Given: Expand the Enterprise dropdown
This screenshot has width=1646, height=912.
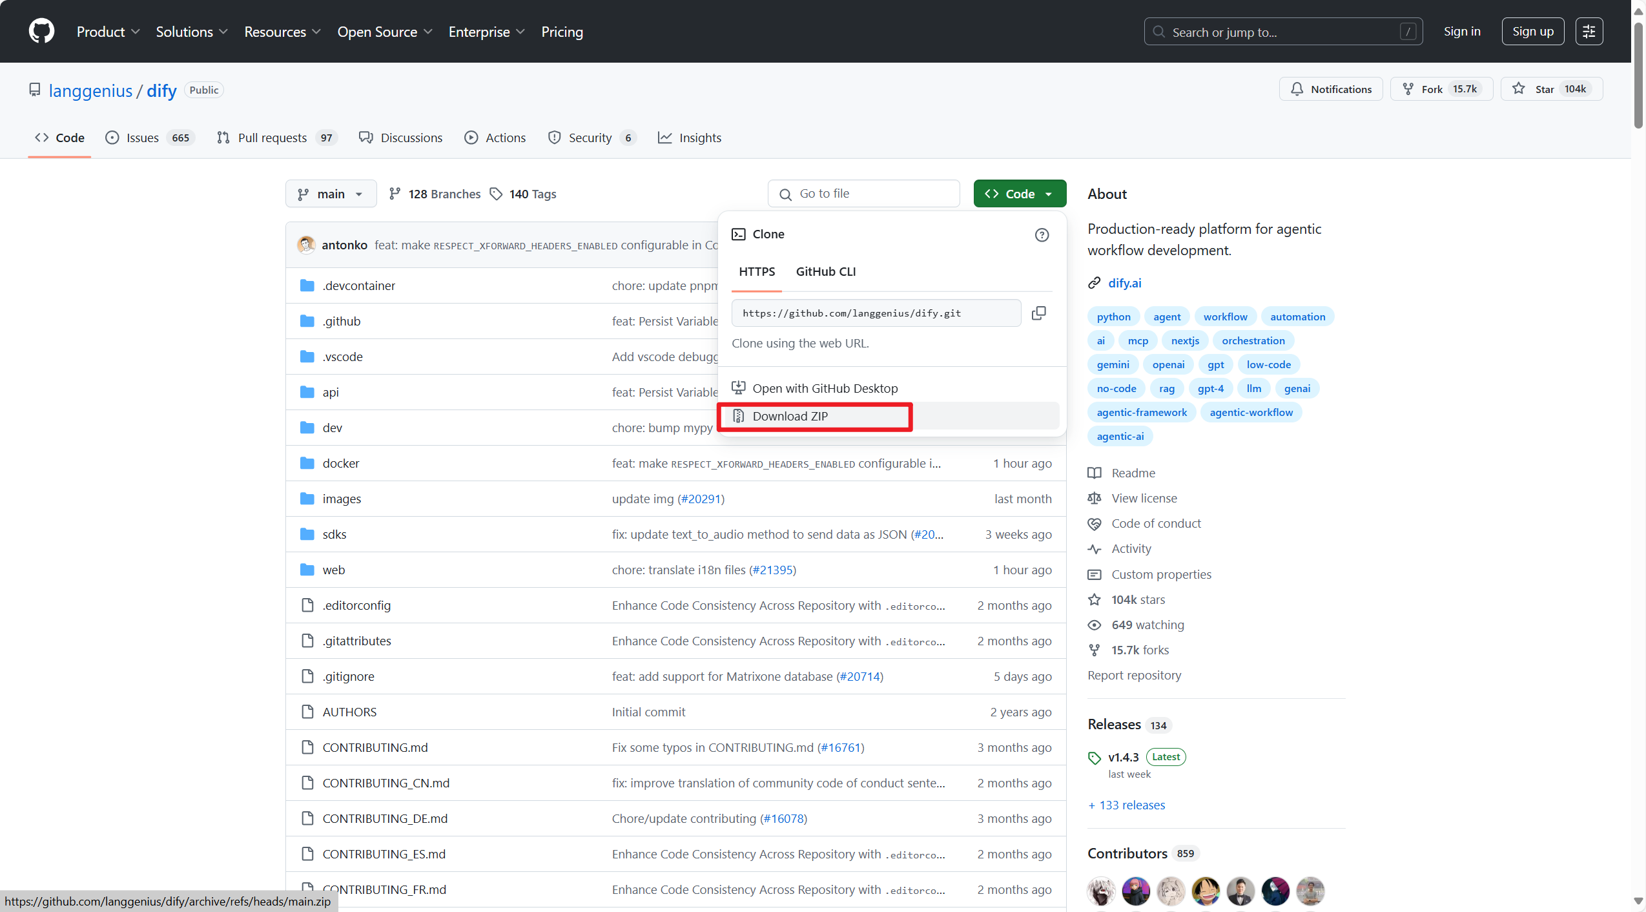Looking at the screenshot, I should [487, 32].
